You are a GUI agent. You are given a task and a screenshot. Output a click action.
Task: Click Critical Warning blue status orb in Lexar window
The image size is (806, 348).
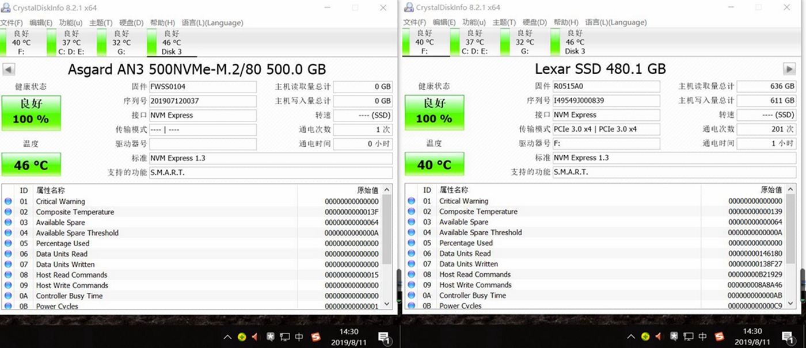[x=411, y=201]
